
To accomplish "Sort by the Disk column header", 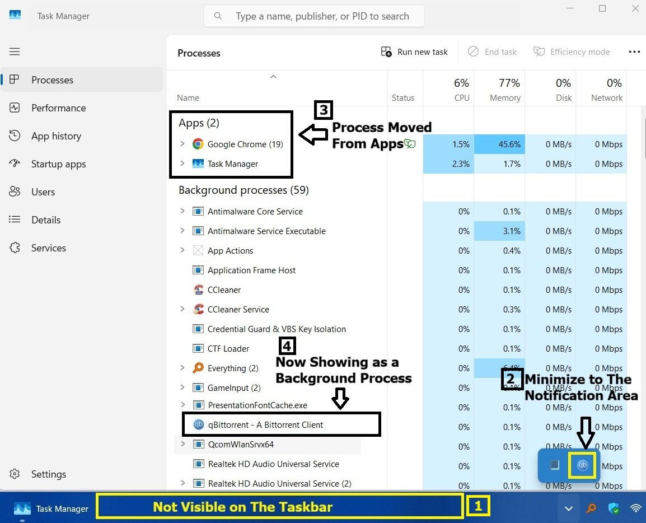I will pos(550,89).
